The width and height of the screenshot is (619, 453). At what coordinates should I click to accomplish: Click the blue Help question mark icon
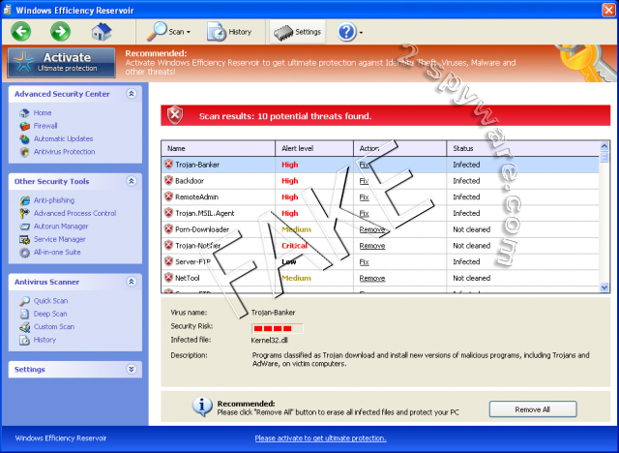tap(346, 32)
